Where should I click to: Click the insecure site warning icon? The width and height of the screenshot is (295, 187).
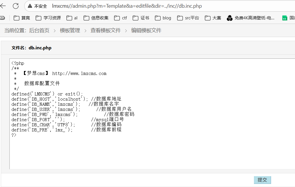(30, 6)
